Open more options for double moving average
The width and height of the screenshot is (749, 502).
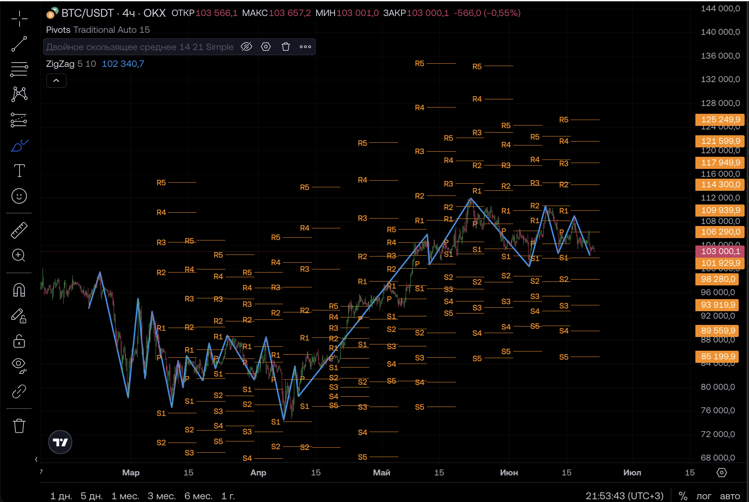[305, 47]
